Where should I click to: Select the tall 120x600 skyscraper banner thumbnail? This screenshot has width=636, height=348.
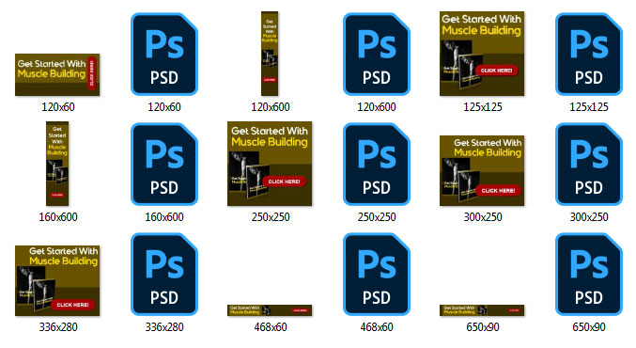click(x=270, y=54)
